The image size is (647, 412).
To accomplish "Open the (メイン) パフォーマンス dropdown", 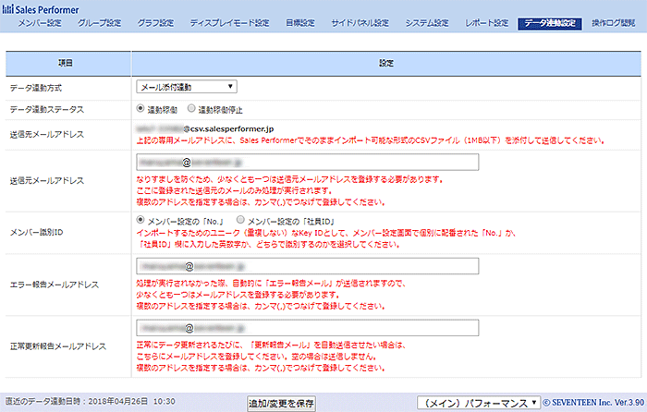I will coord(478,403).
